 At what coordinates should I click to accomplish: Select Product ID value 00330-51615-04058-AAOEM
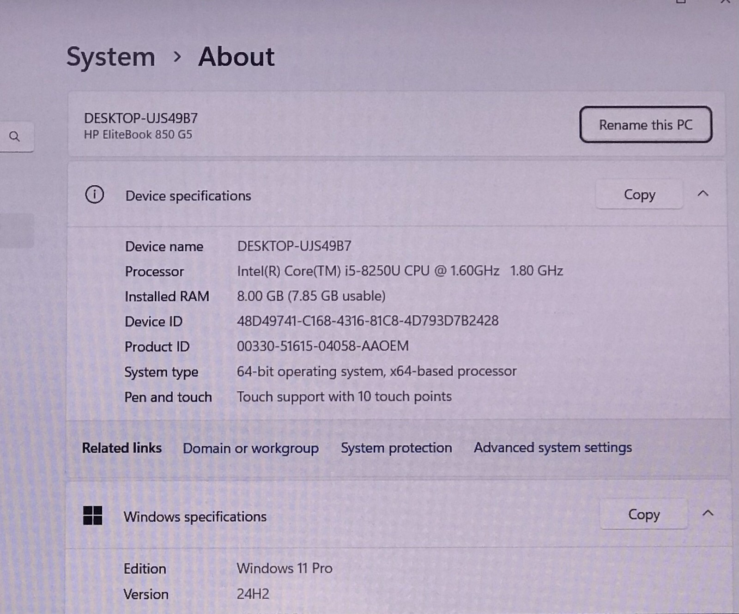point(323,346)
